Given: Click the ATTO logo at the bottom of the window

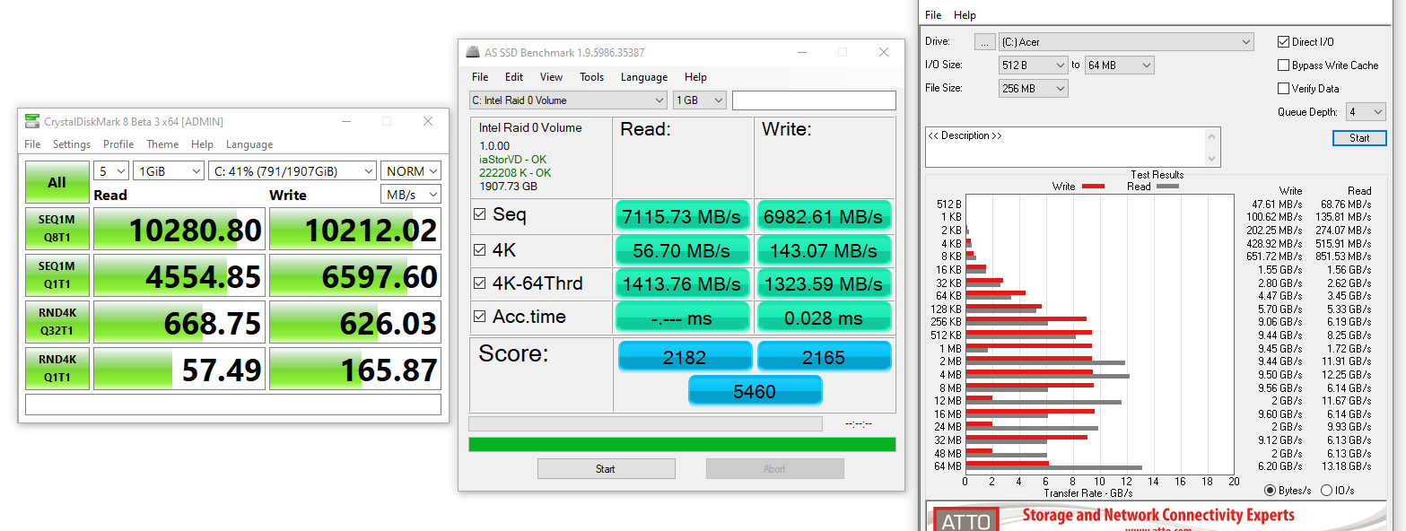Looking at the screenshot, I should click(x=968, y=520).
